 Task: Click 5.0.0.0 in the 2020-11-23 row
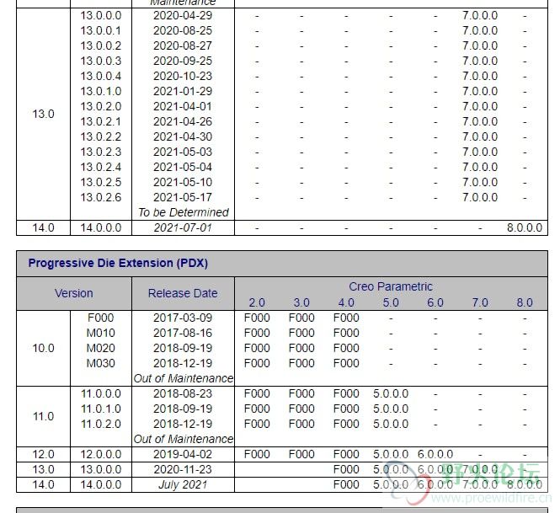(391, 469)
